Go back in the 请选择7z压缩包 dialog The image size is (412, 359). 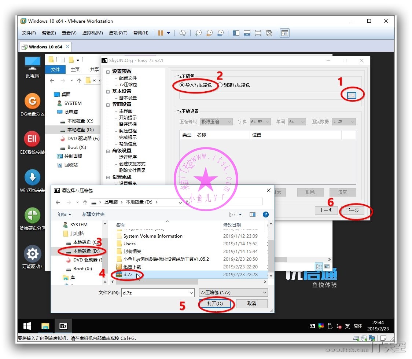(x=58, y=202)
